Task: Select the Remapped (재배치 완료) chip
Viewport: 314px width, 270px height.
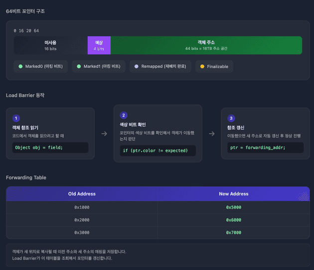Action: pyautogui.click(x=160, y=66)
